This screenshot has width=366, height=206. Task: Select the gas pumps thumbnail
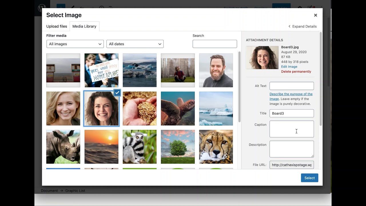[63, 70]
